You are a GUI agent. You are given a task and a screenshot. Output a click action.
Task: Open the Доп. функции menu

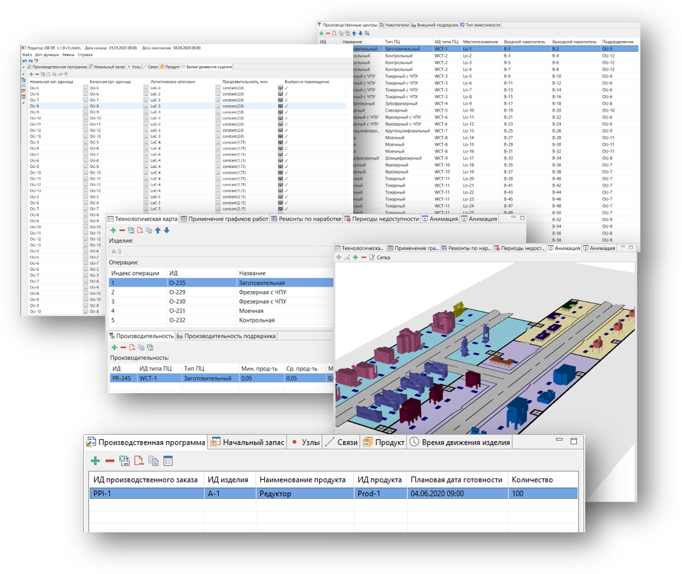point(47,55)
